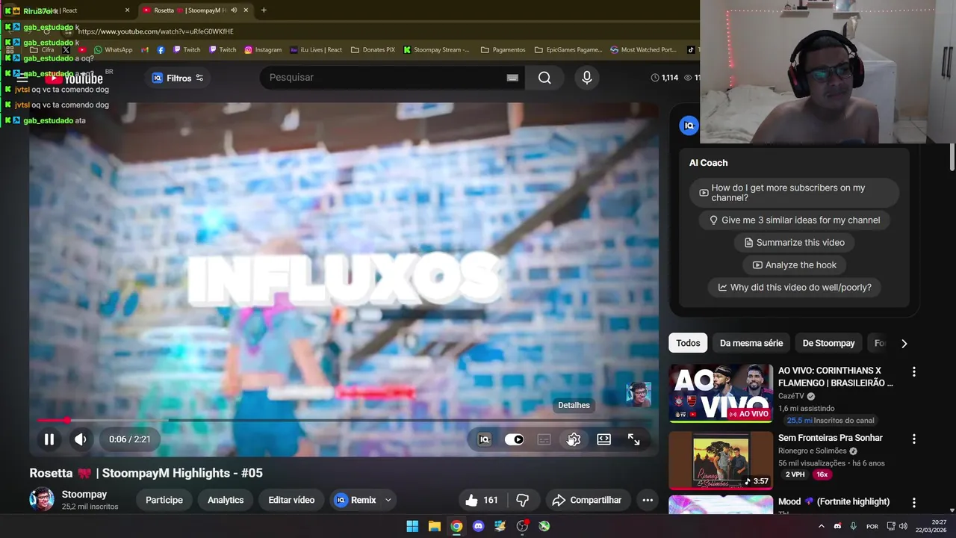Select 'How do I get more subscribers' suggestion
Viewport: 956px width, 538px height.
click(x=794, y=193)
